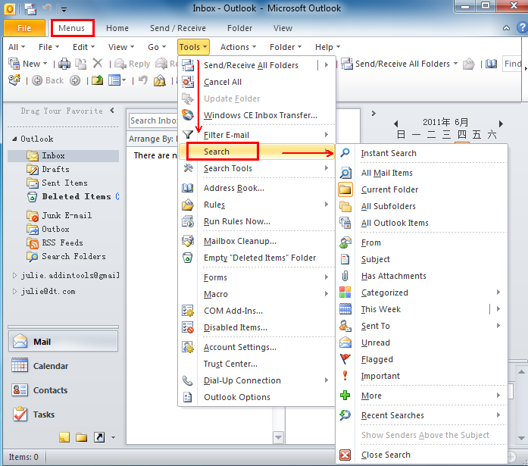This screenshot has width=528, height=466.
Task: Open the Help dropdown menu
Action: coord(327,47)
